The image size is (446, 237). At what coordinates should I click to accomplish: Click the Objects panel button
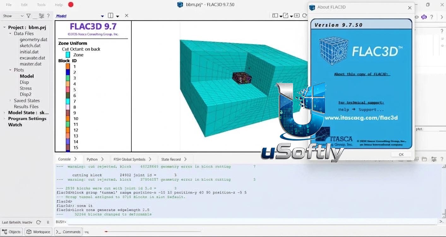coord(12,232)
